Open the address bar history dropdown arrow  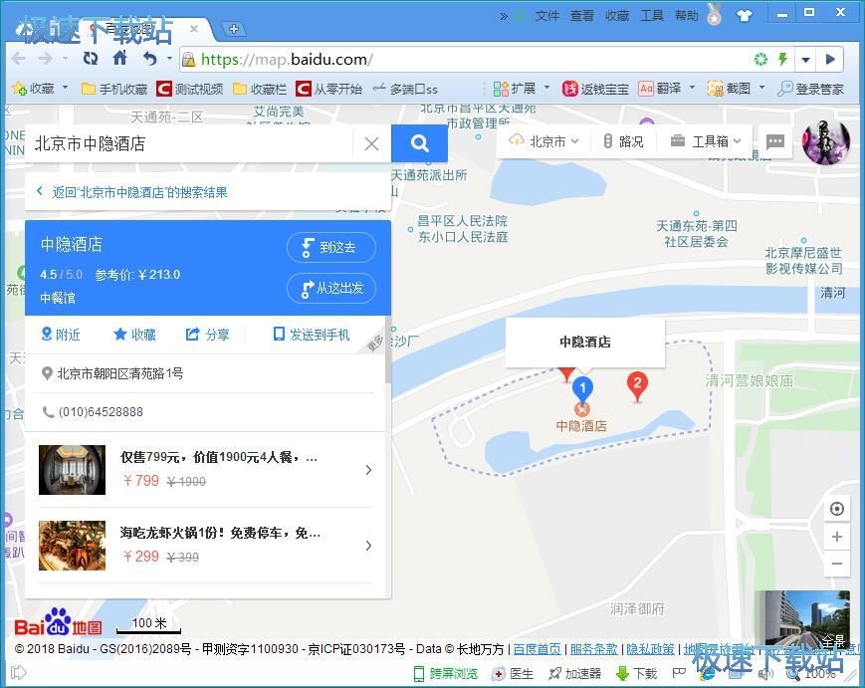(x=805, y=60)
